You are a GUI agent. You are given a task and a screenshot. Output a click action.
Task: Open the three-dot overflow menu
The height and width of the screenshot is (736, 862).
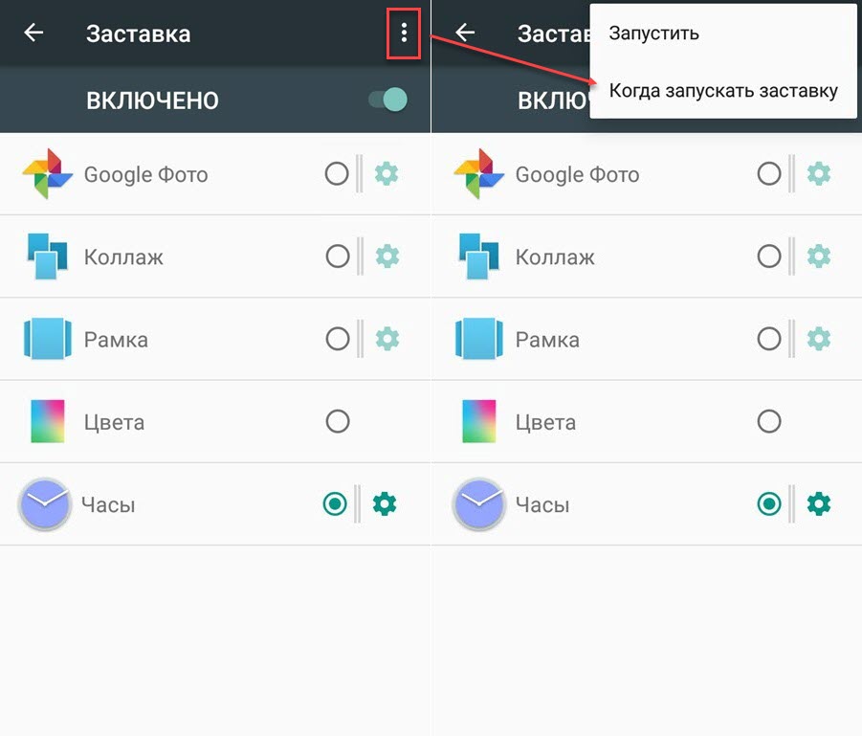pyautogui.click(x=404, y=33)
